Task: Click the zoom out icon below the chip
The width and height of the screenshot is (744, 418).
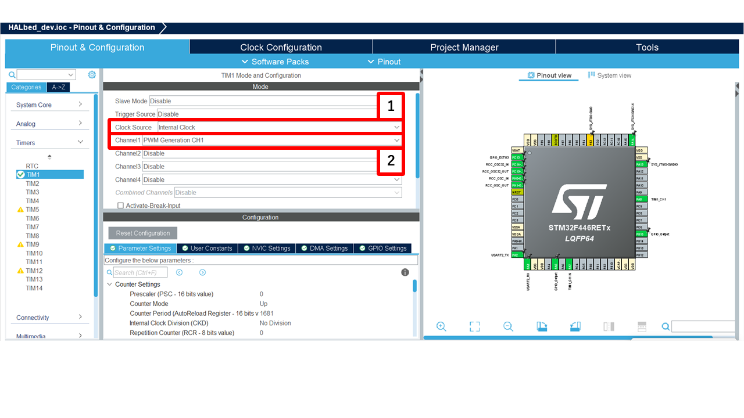Action: [508, 326]
